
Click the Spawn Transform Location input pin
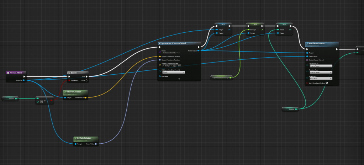tap(159, 56)
